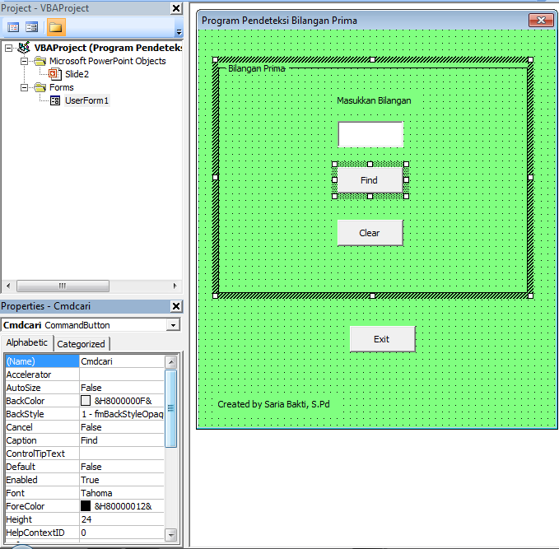Click the VBAProject root tree label
This screenshot has width=559, height=549.
pyautogui.click(x=108, y=48)
